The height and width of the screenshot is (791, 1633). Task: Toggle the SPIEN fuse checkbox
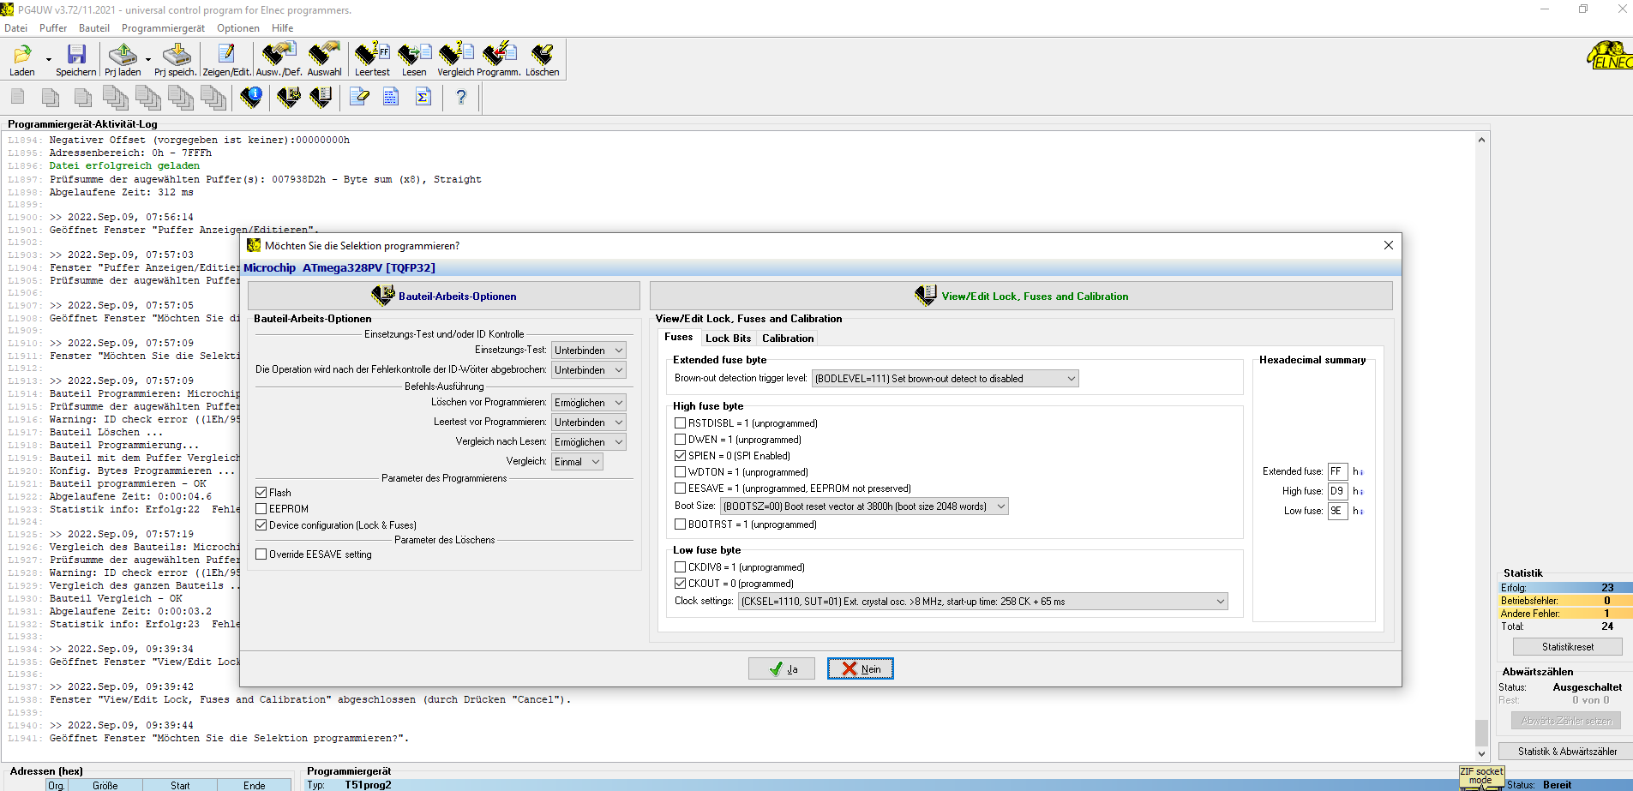coord(681,456)
